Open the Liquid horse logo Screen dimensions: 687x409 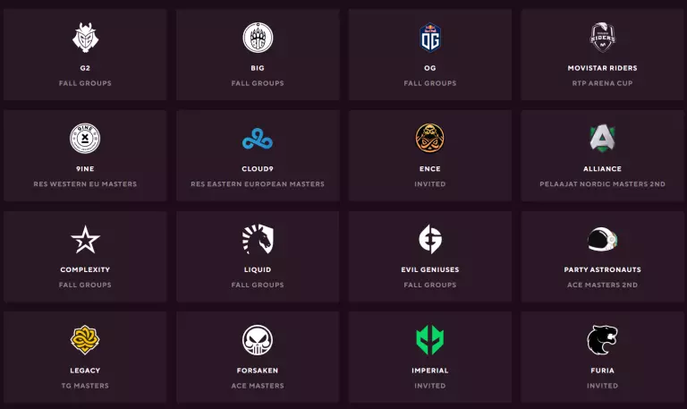coord(258,239)
